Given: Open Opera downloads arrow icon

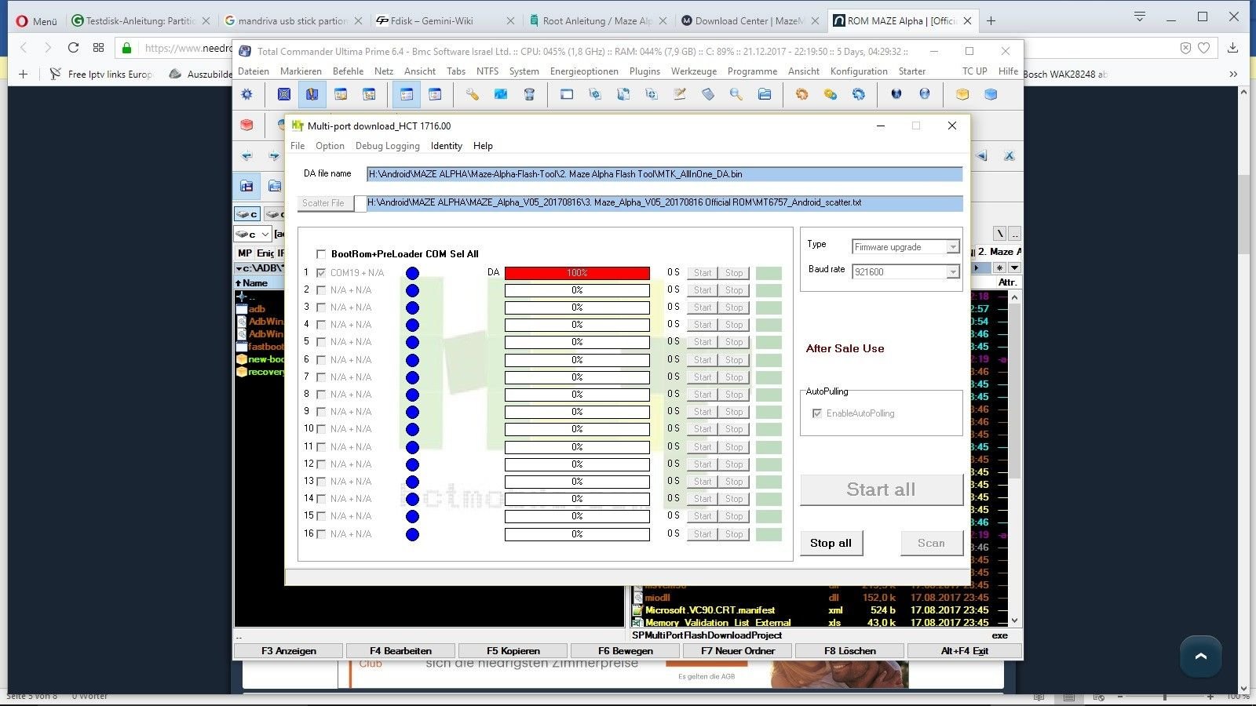Looking at the screenshot, I should pos(1232,48).
